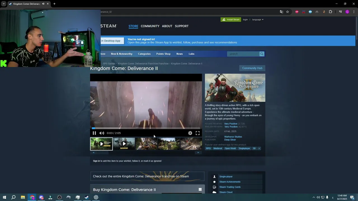
Task: Select the second trailer thumbnail
Action: pyautogui.click(x=124, y=144)
